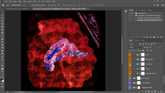Viewport: 165px width, 93px height.
Task: Select the Curves layer mask thumbnail
Action: tap(143, 69)
